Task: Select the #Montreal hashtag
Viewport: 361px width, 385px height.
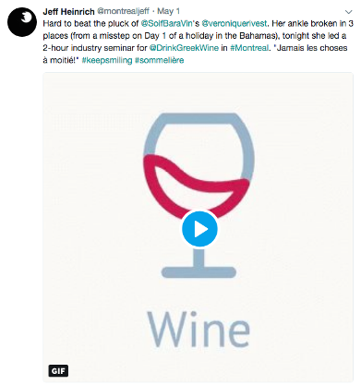Action: point(249,48)
